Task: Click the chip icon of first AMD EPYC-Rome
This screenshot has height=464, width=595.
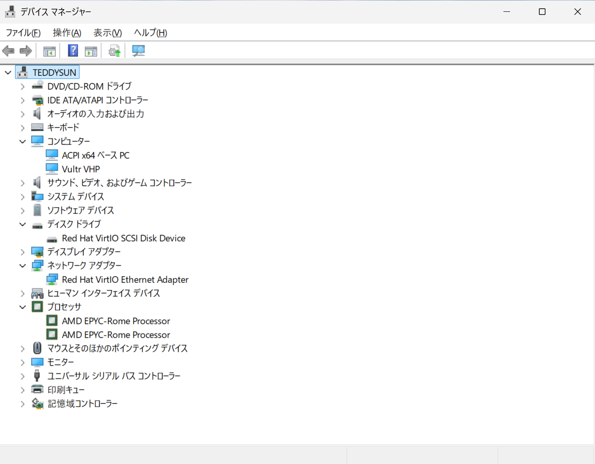Action: click(x=52, y=321)
